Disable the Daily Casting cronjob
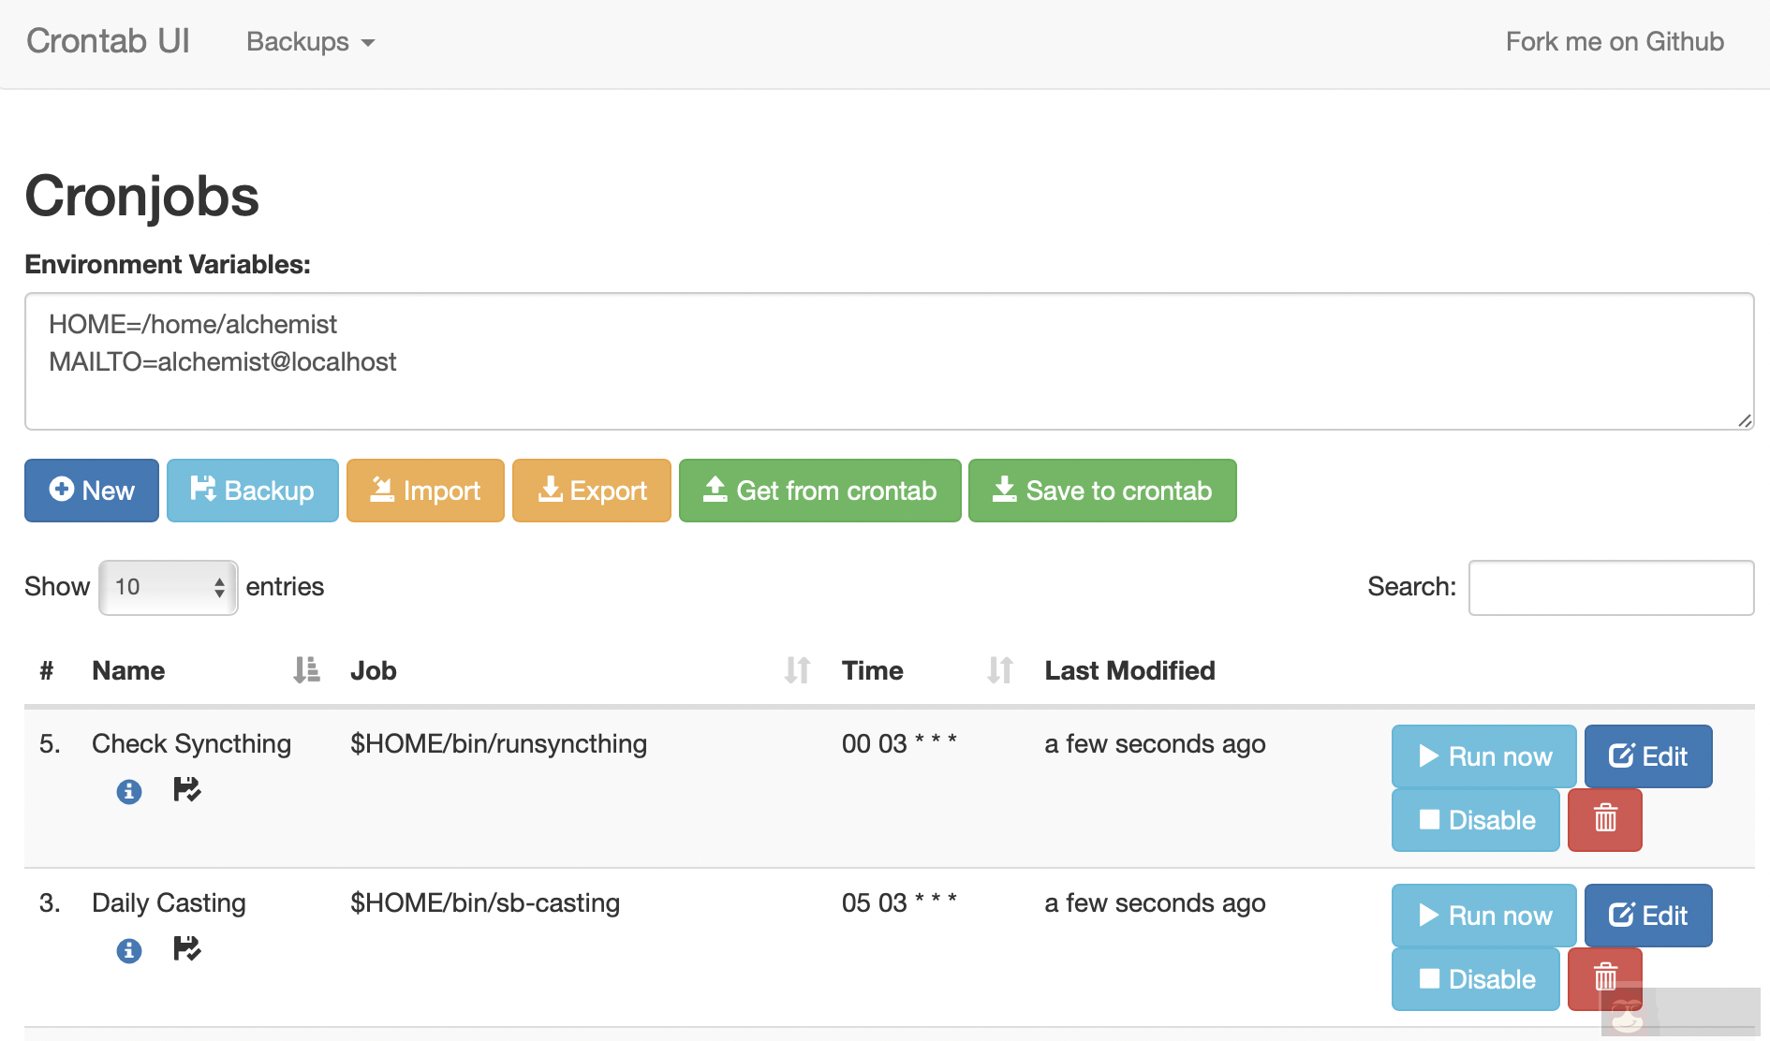 pyautogui.click(x=1475, y=979)
